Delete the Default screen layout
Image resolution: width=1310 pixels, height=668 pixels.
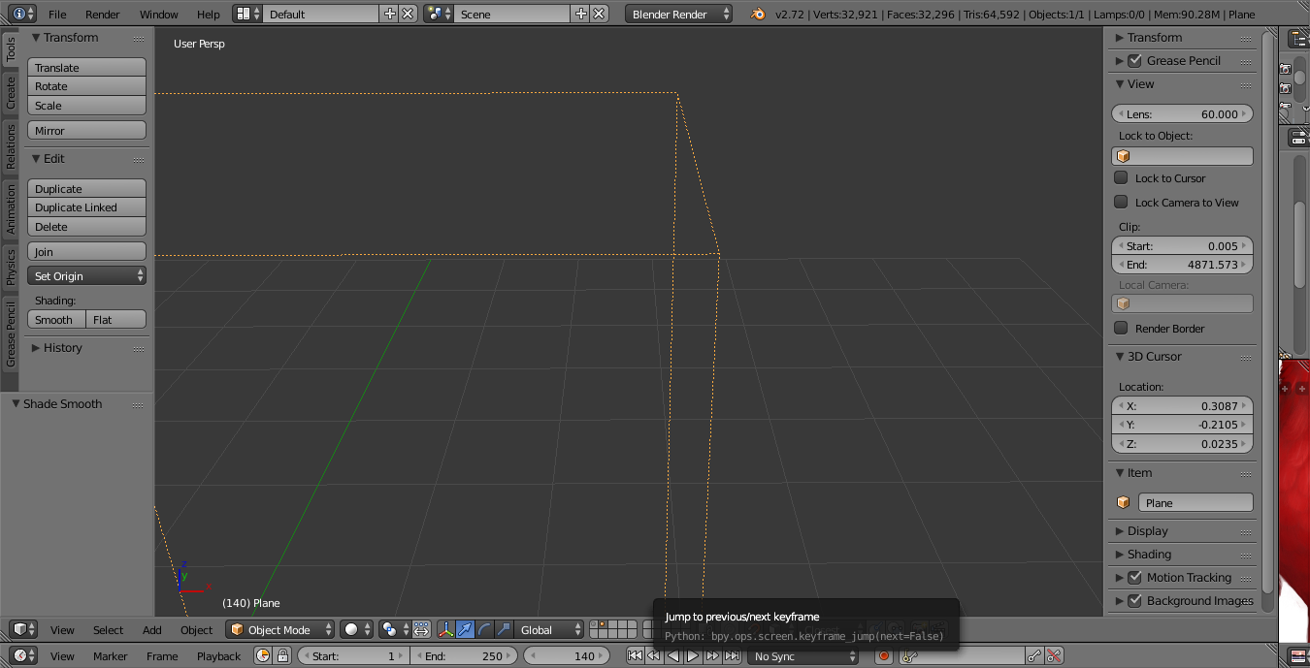point(408,14)
